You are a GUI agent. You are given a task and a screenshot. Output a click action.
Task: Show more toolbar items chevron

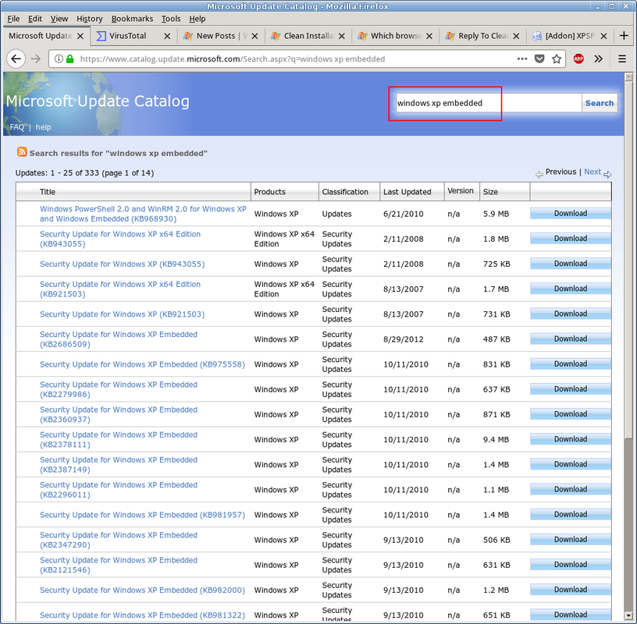coord(598,58)
